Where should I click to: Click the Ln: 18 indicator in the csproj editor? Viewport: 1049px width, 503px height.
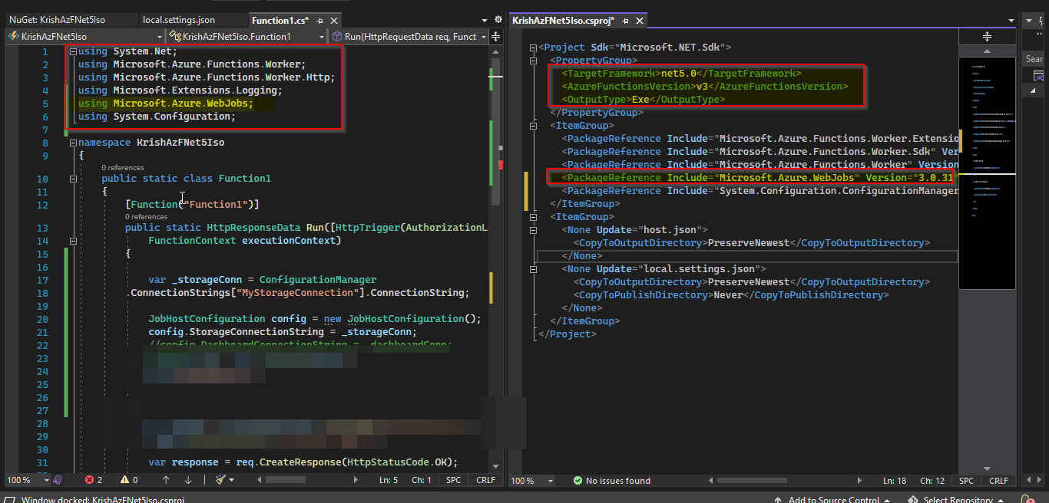click(x=895, y=481)
